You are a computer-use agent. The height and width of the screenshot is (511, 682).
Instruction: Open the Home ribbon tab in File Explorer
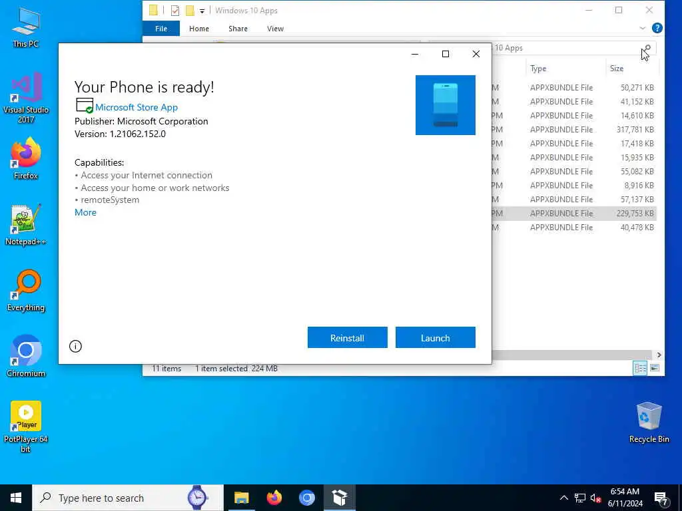click(x=198, y=29)
